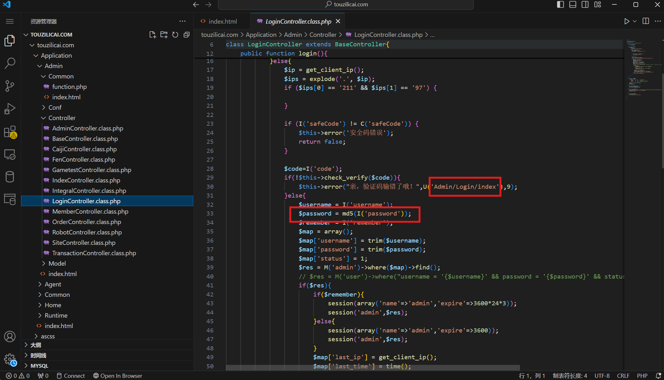This screenshot has height=380, width=664.
Task: Close the LoginController.class.php tab
Action: click(338, 21)
